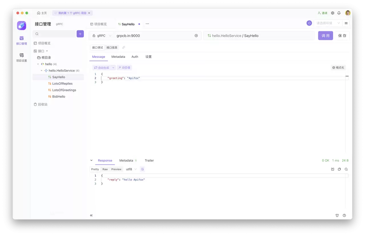This screenshot has width=365, height=236.
Task: Open the gRPC protocol dropdown
Action: pyautogui.click(x=102, y=36)
